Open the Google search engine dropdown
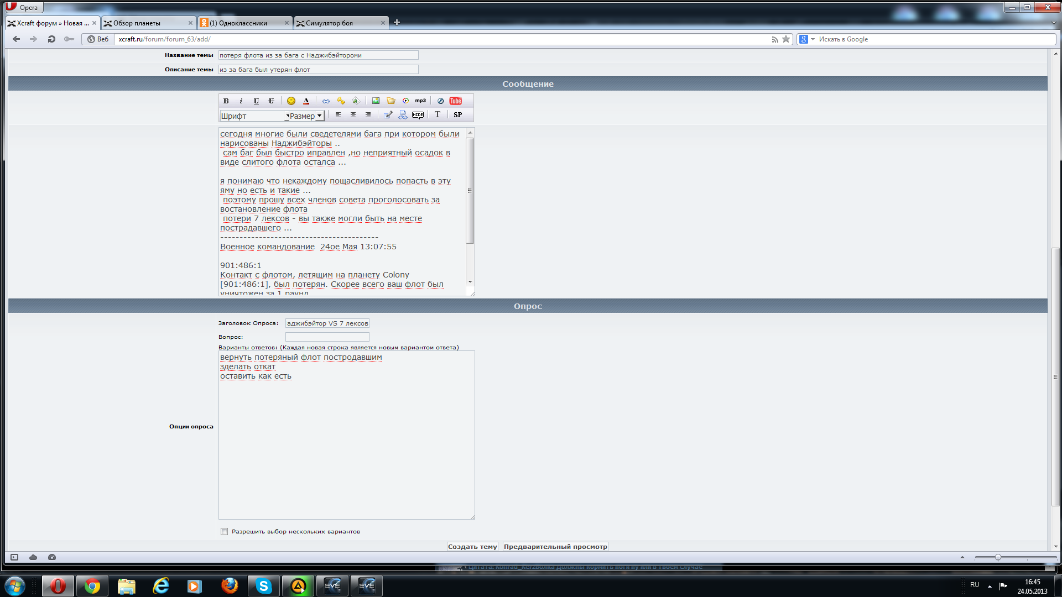Screen dimensions: 1062x597 (807, 39)
